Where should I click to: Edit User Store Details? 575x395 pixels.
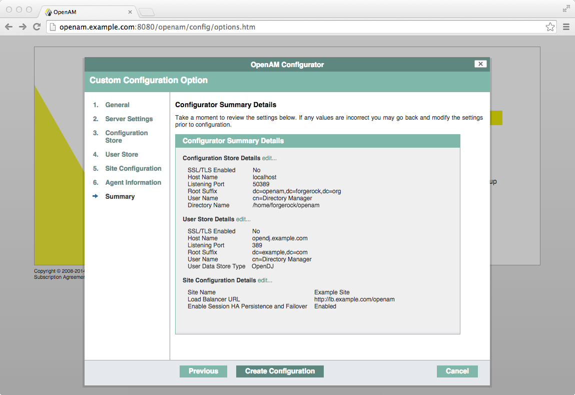243,219
